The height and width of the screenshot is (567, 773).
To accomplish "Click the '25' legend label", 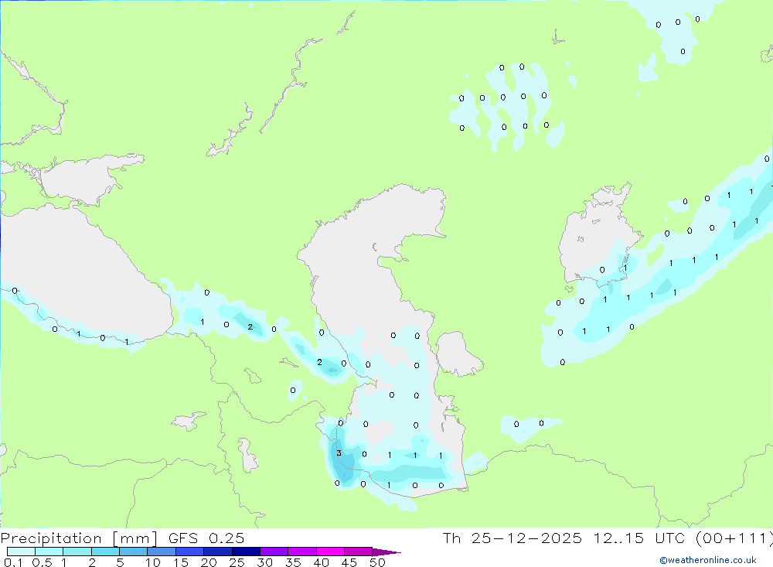I will [237, 562].
